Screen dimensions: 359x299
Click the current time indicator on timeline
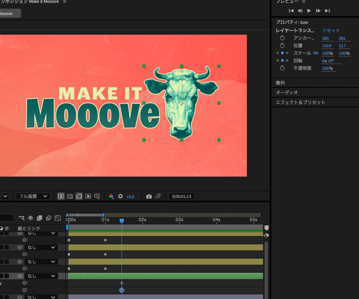122,221
